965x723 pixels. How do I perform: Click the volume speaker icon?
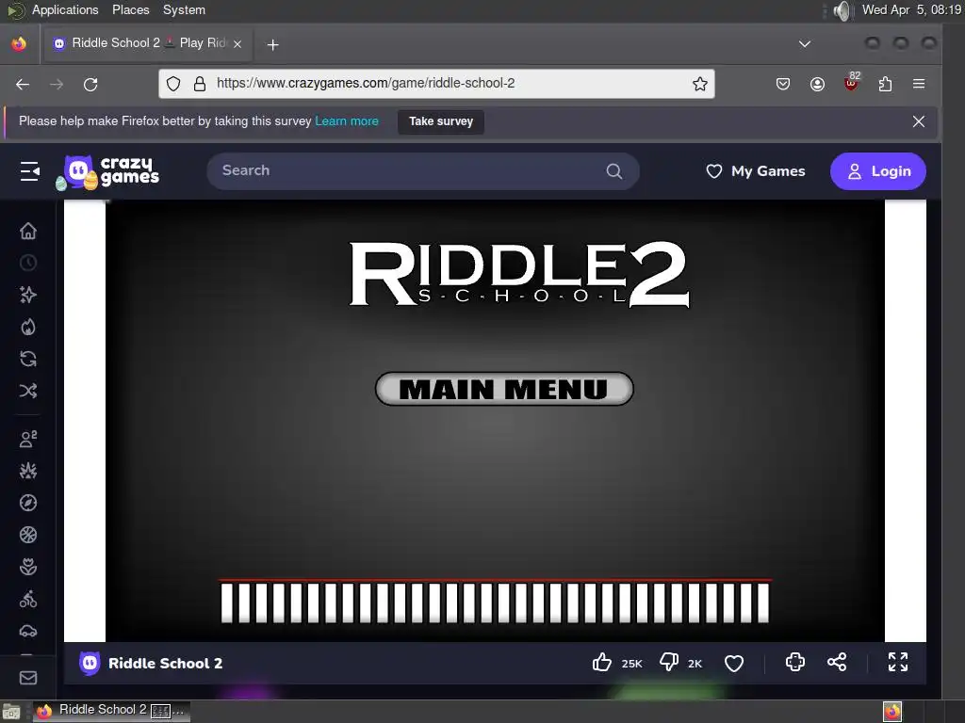(x=842, y=10)
